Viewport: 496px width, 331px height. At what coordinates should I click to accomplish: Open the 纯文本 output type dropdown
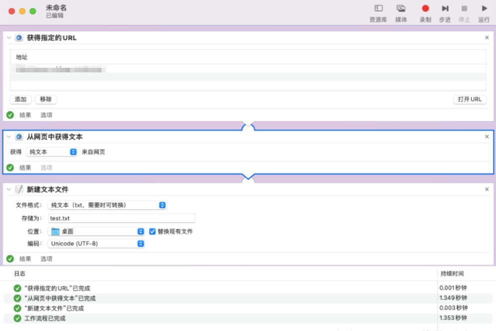click(x=52, y=152)
